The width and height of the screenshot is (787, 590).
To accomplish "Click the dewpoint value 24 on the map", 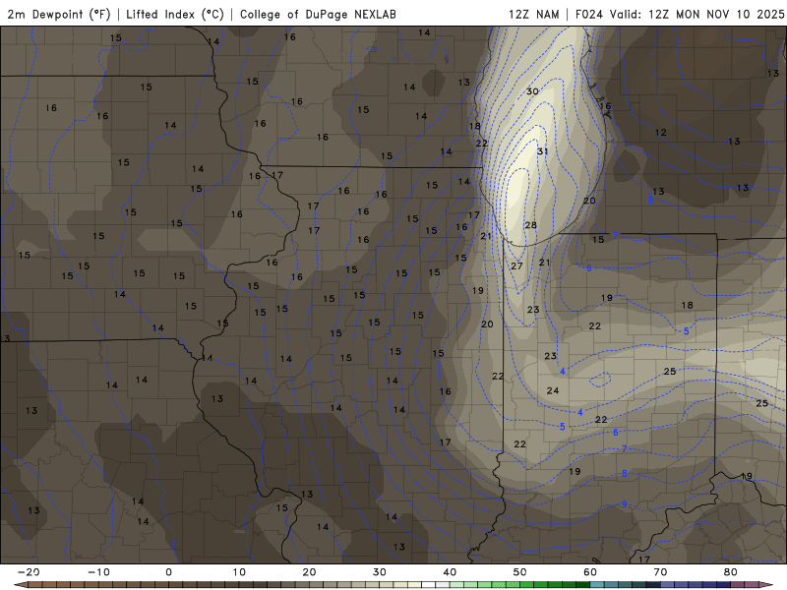I will pyautogui.click(x=553, y=390).
